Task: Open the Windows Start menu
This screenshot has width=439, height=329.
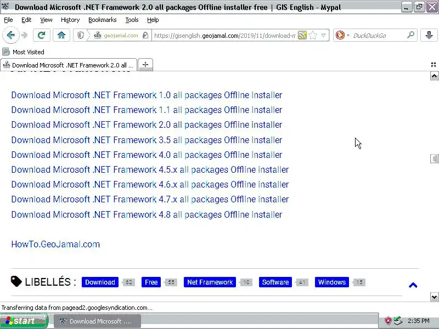Action: (x=24, y=321)
